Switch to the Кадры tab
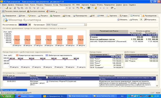161x98 pixels. click(124, 16)
